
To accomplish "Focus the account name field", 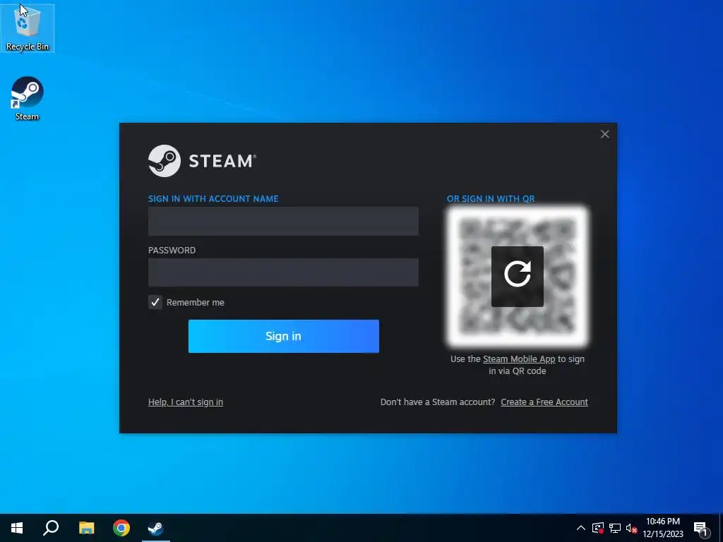I will click(283, 221).
